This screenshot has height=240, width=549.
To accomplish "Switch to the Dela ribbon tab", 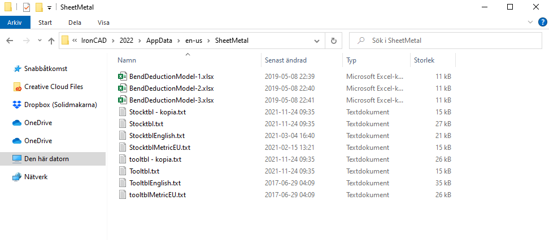I will pos(75,23).
